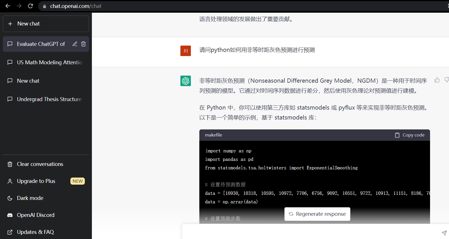Reload the page with the refresh icon
The height and width of the screenshot is (239, 449).
pos(31,6)
